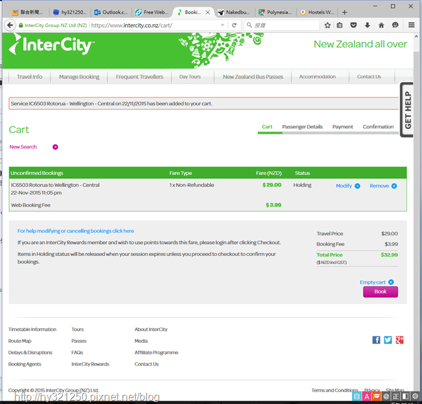The height and width of the screenshot is (404, 422).
Task: Reload the page with the refresh icon
Action: (x=234, y=25)
